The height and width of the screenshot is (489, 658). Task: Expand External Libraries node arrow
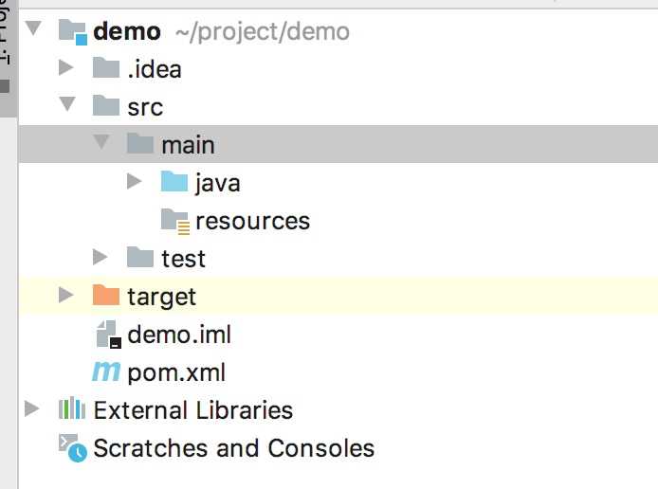(32, 408)
